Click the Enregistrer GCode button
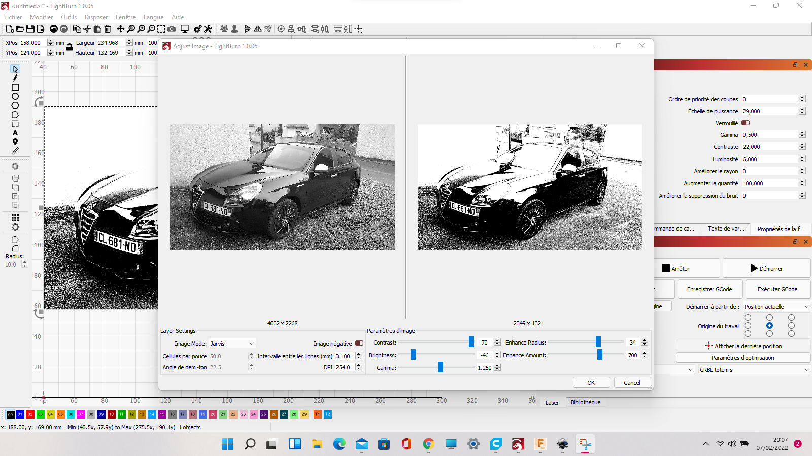This screenshot has width=812, height=456. pos(710,289)
